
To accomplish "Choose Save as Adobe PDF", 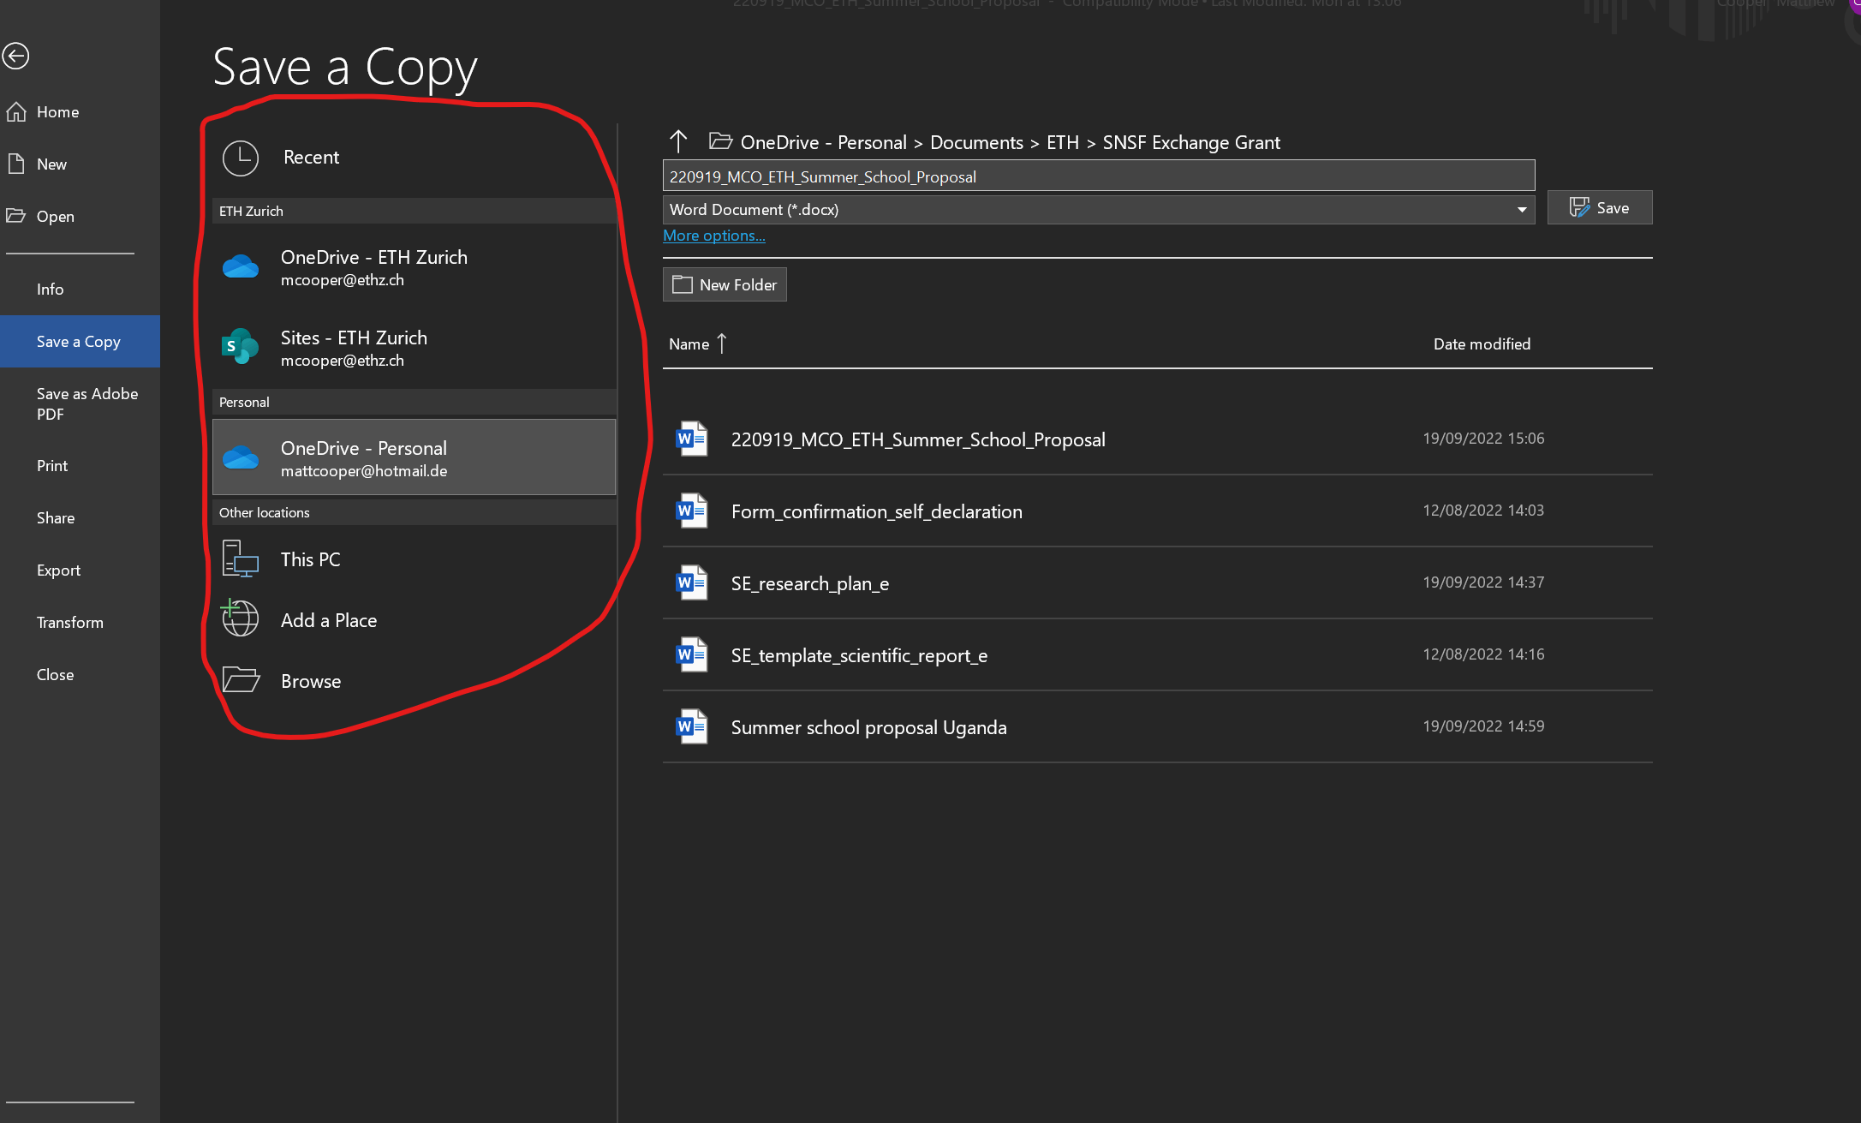I will click(x=86, y=403).
